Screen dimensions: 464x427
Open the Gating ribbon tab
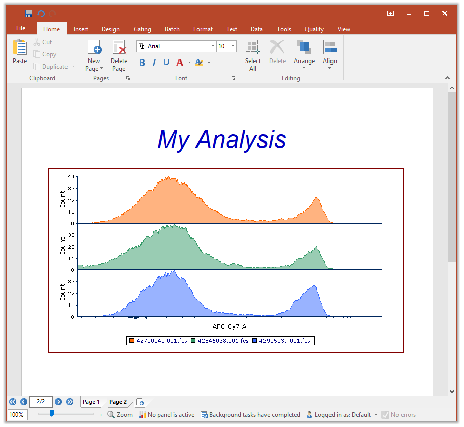142,29
